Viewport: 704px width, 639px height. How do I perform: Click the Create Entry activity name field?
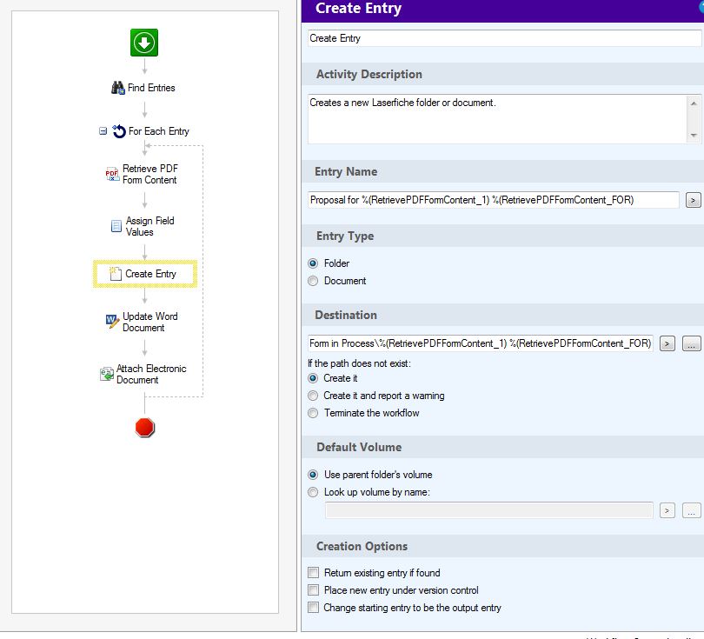pyautogui.click(x=504, y=38)
